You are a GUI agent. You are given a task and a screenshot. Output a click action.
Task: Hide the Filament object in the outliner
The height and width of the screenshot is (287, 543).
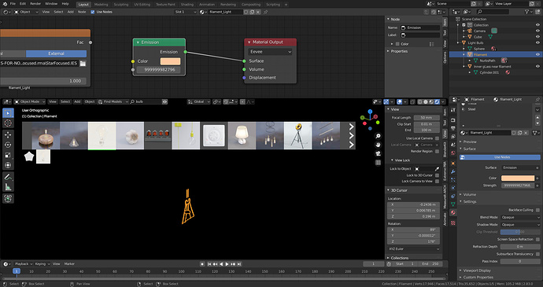pos(537,55)
